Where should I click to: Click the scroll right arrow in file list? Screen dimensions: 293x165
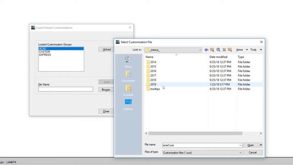261,133
